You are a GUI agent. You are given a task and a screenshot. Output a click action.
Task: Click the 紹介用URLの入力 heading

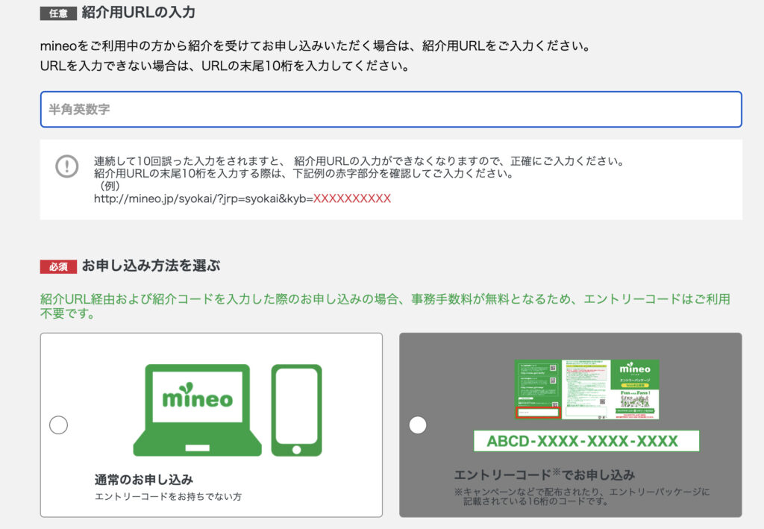click(x=138, y=12)
